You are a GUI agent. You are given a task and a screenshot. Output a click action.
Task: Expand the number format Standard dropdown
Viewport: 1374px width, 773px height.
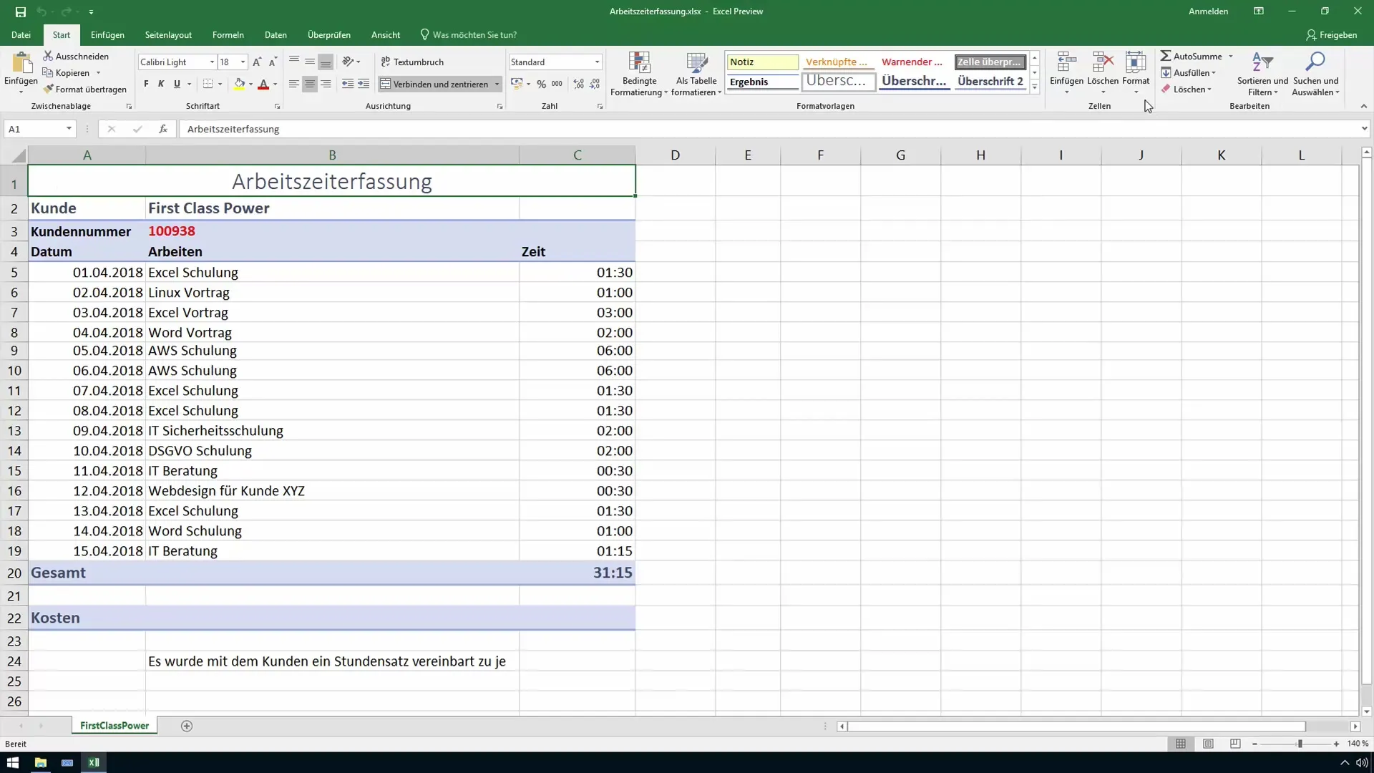pos(597,62)
